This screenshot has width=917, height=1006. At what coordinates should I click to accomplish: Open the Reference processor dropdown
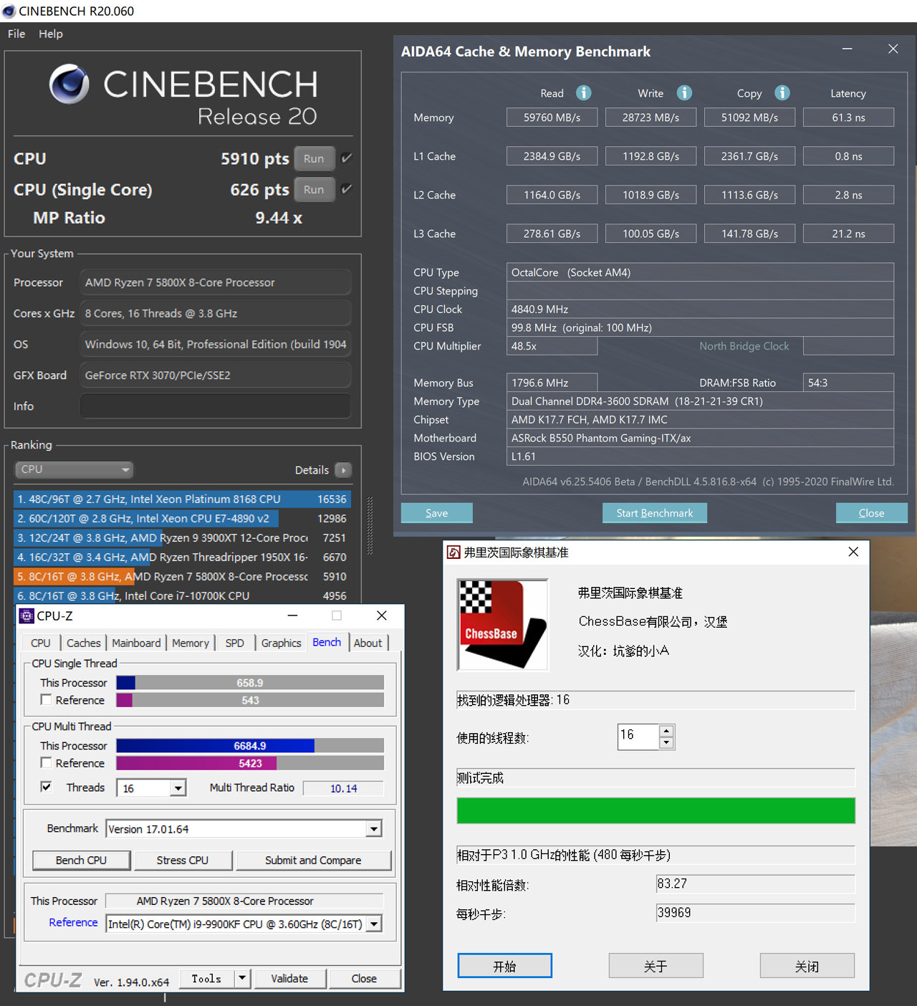[373, 924]
